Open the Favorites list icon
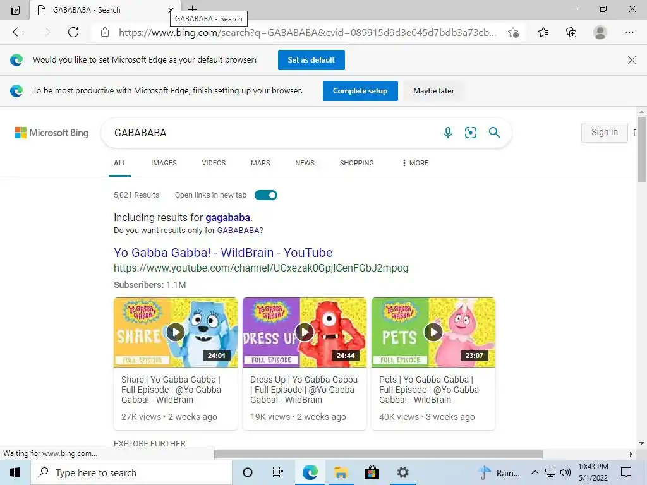 click(543, 32)
